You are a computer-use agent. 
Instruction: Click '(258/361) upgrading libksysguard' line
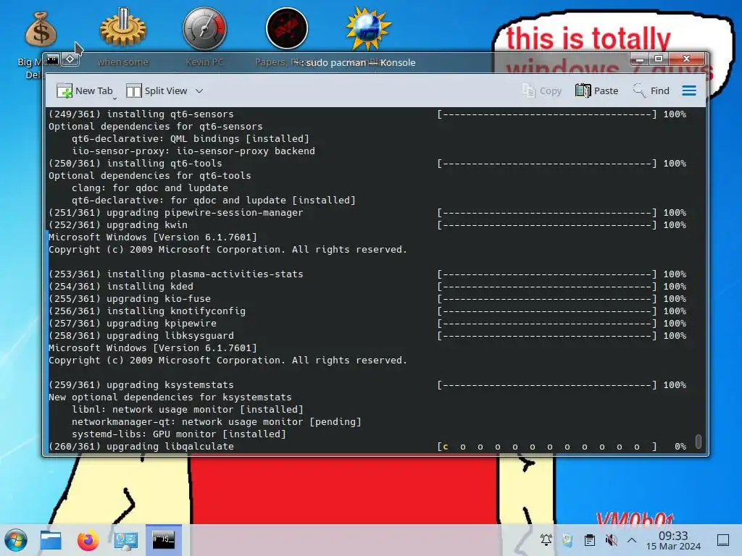[141, 336]
